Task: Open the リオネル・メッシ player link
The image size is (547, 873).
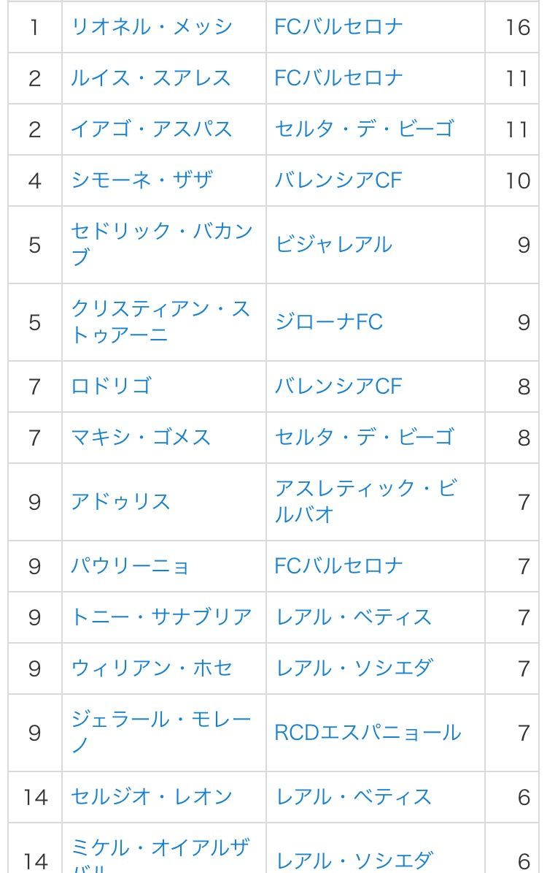Action: (152, 27)
